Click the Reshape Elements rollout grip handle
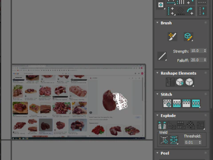This screenshot has width=213, height=160. (x=205, y=73)
